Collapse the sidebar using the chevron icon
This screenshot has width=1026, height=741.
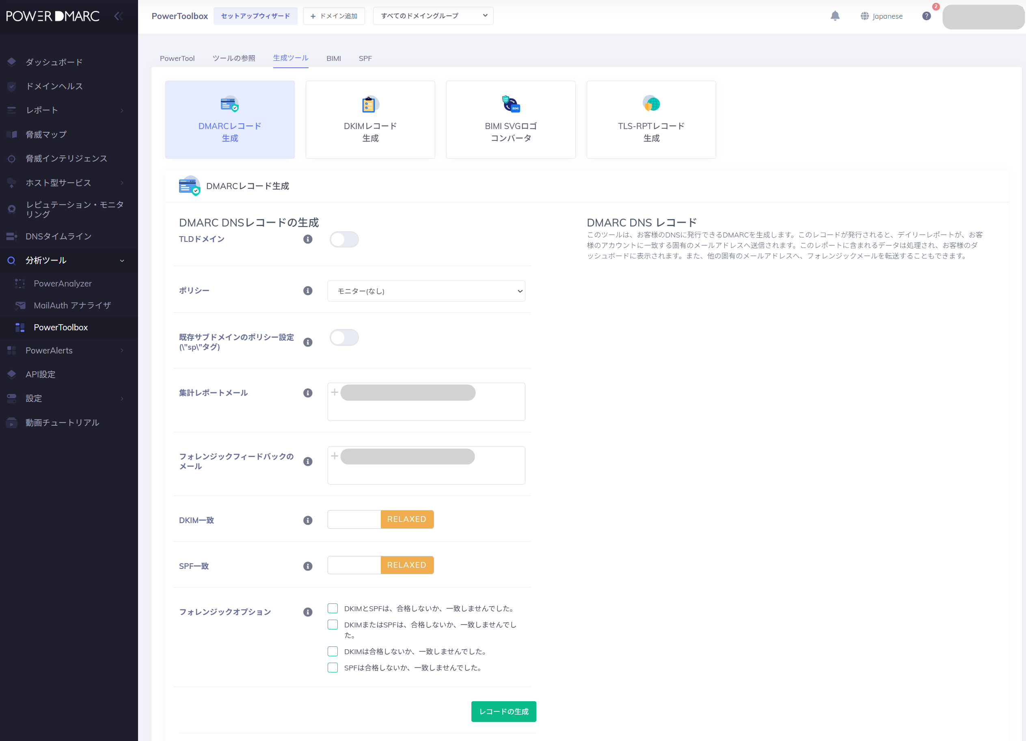[x=119, y=15]
